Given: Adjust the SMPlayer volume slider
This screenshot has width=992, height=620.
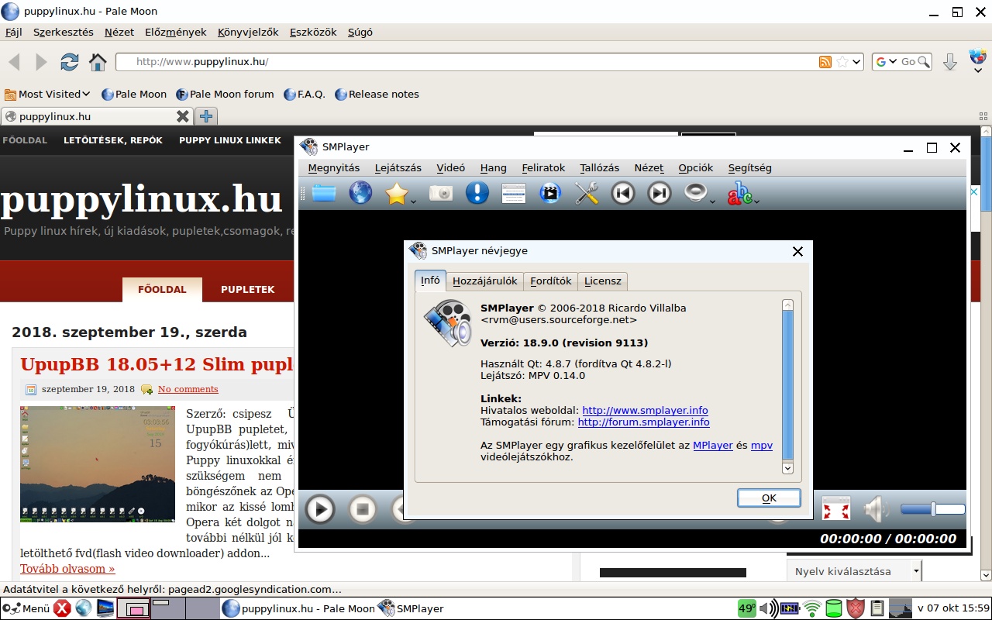Looking at the screenshot, I should click(x=932, y=509).
